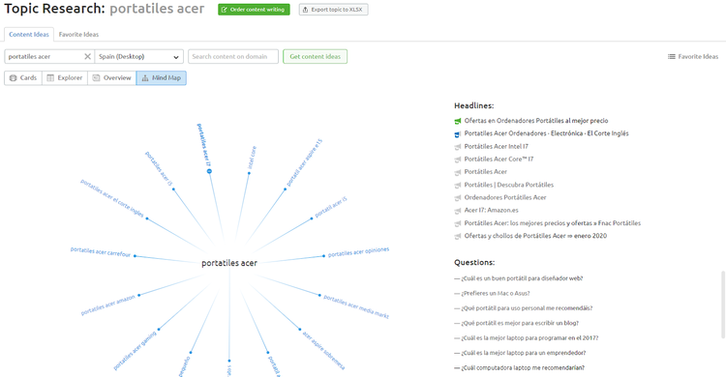Viewport: 726px width, 377px height.
Task: Switch to Overview view
Action: (112, 77)
